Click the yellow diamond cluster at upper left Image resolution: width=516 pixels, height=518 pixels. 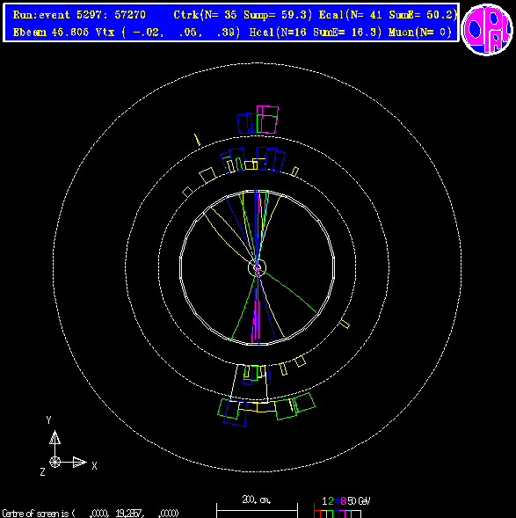[187, 193]
